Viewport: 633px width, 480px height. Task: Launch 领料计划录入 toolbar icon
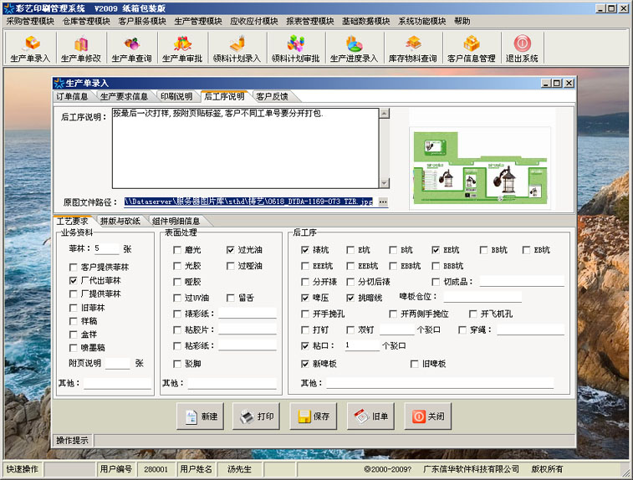coord(237,49)
